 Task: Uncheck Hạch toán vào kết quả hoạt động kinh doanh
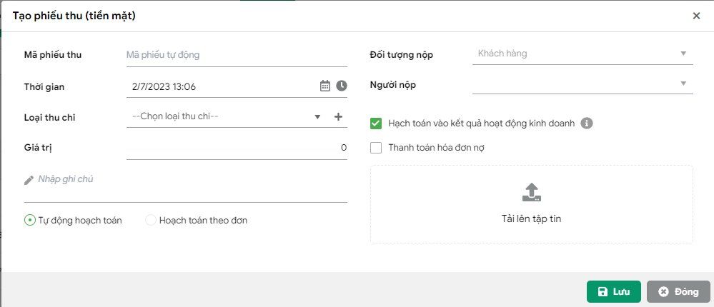376,124
